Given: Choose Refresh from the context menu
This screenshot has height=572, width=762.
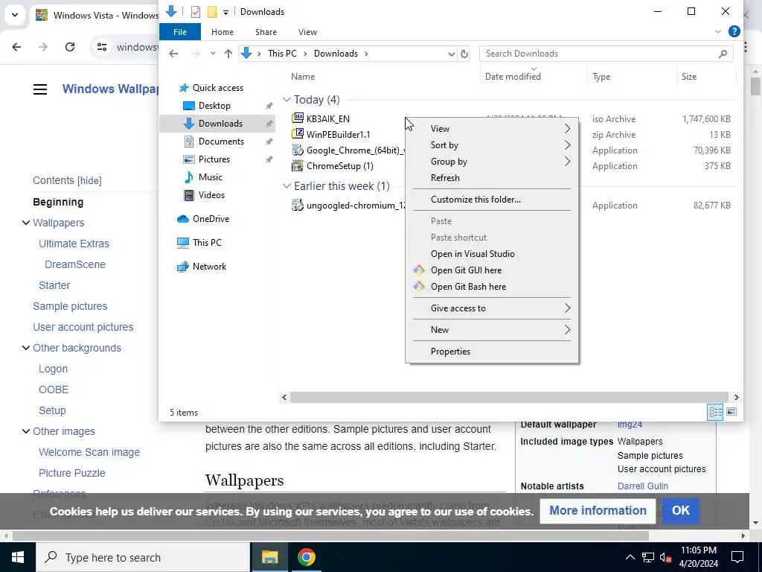Looking at the screenshot, I should tap(491, 177).
